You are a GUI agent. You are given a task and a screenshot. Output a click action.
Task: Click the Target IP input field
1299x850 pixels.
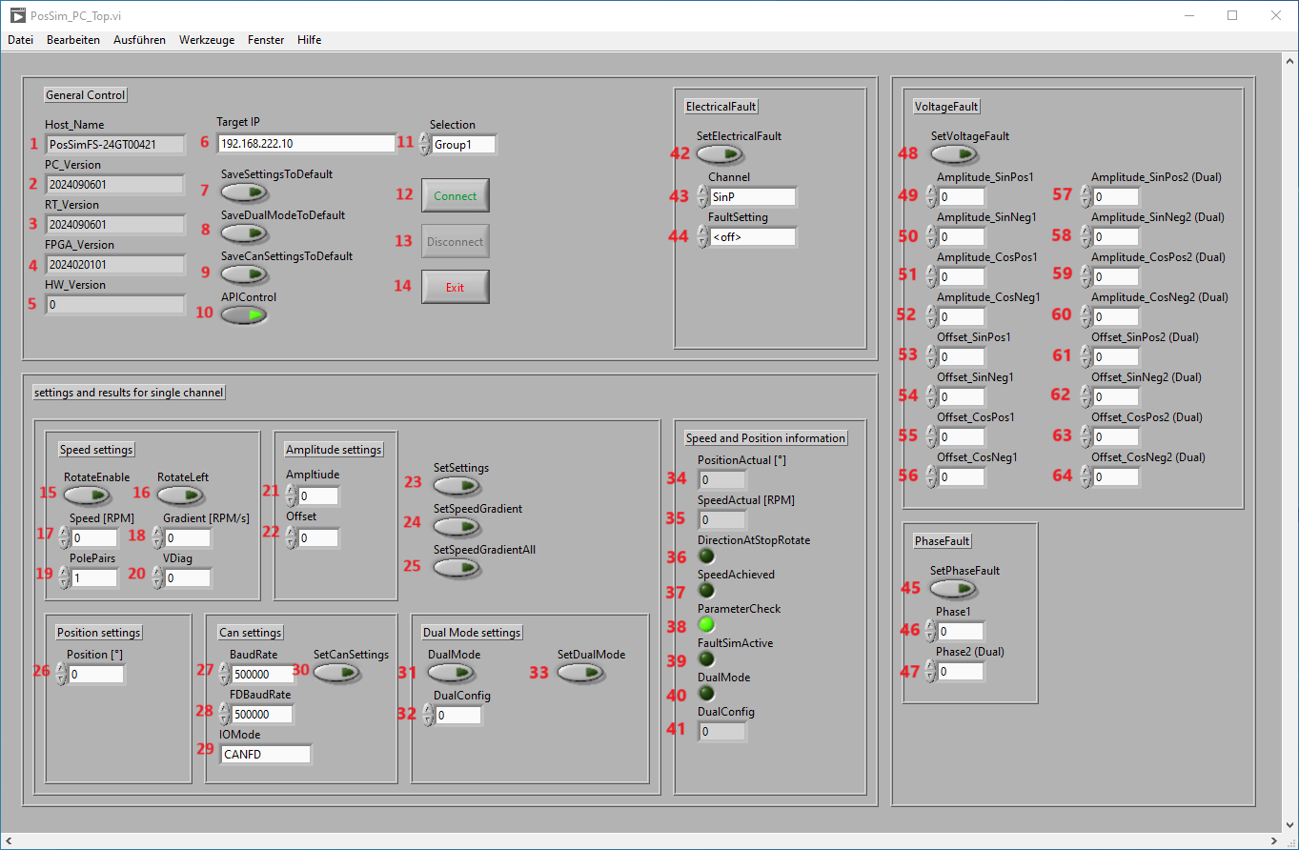click(x=306, y=143)
